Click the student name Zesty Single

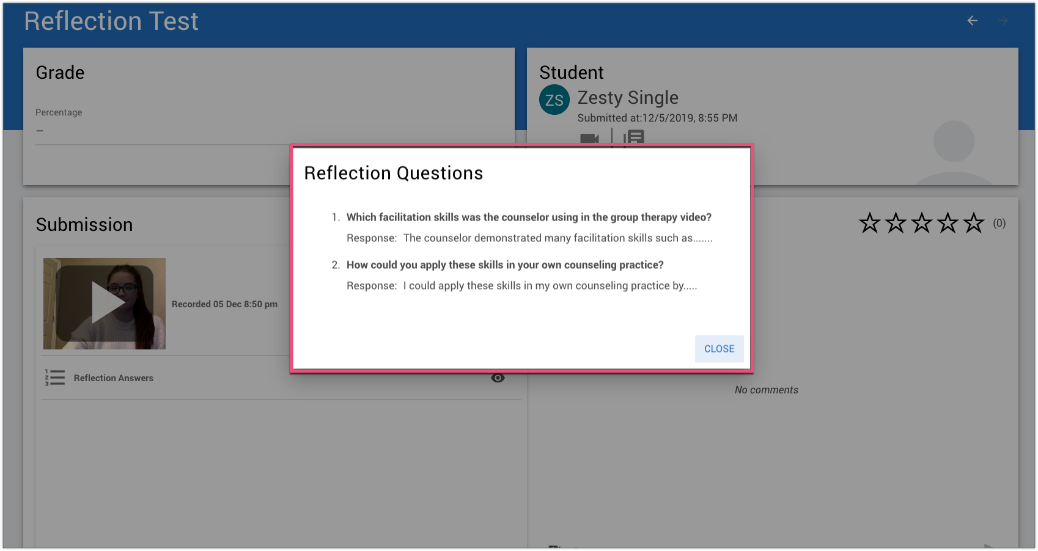pyautogui.click(x=628, y=98)
